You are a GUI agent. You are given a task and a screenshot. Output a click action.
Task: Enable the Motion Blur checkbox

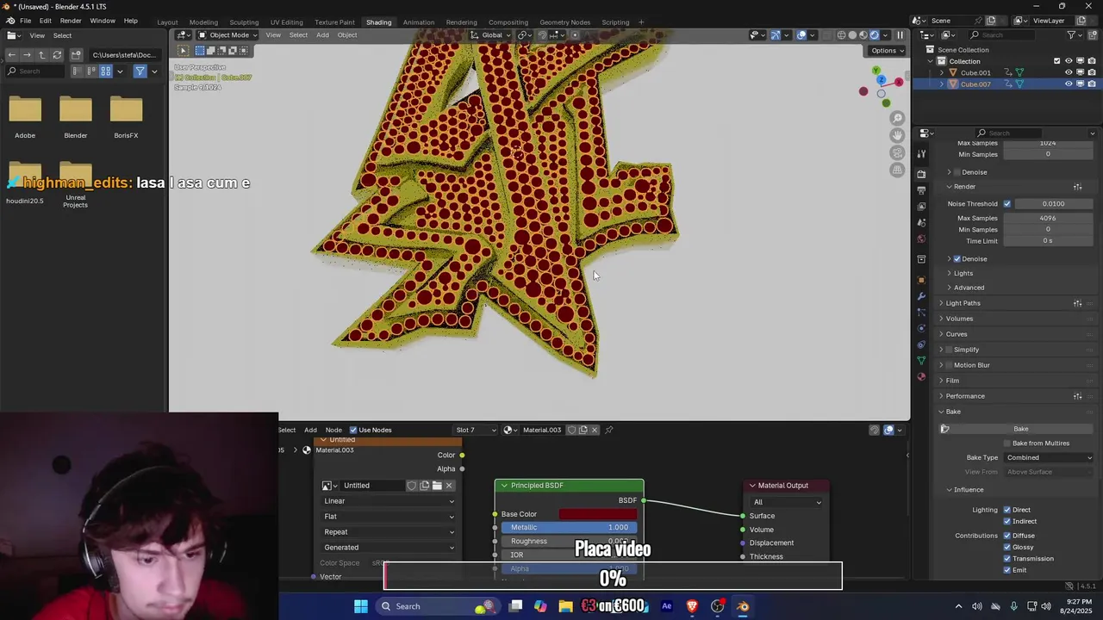[949, 365]
